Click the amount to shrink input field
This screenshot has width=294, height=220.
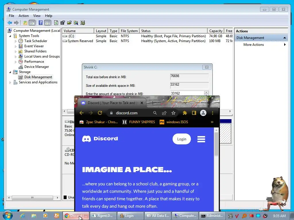pos(187,93)
